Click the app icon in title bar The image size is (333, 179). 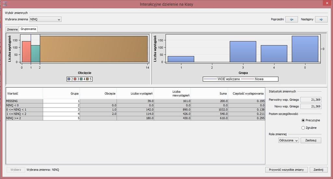pos(5,4)
